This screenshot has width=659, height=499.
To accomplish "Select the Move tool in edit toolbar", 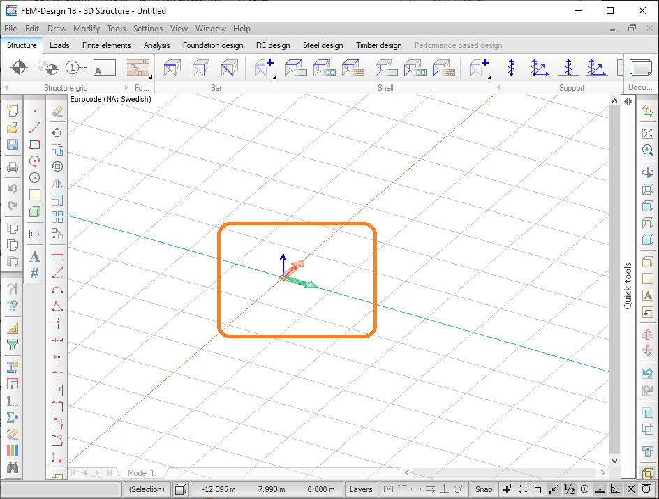I will [x=57, y=133].
